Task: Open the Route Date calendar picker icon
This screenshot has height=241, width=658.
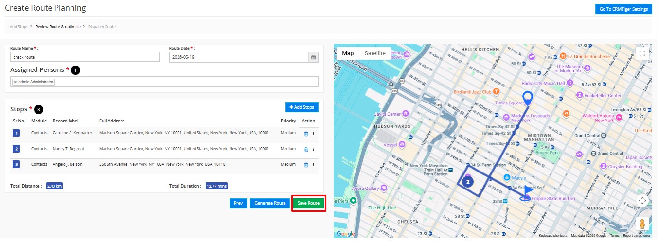Action: 314,57
